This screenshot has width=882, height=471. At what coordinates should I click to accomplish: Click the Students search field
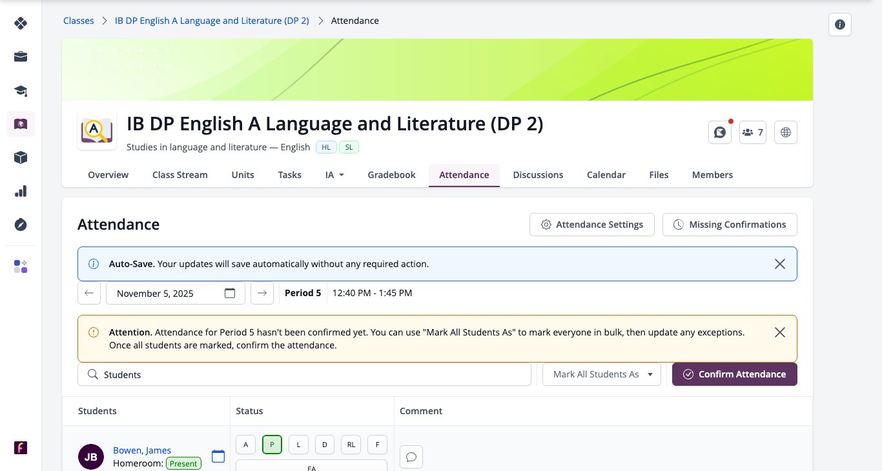(304, 374)
